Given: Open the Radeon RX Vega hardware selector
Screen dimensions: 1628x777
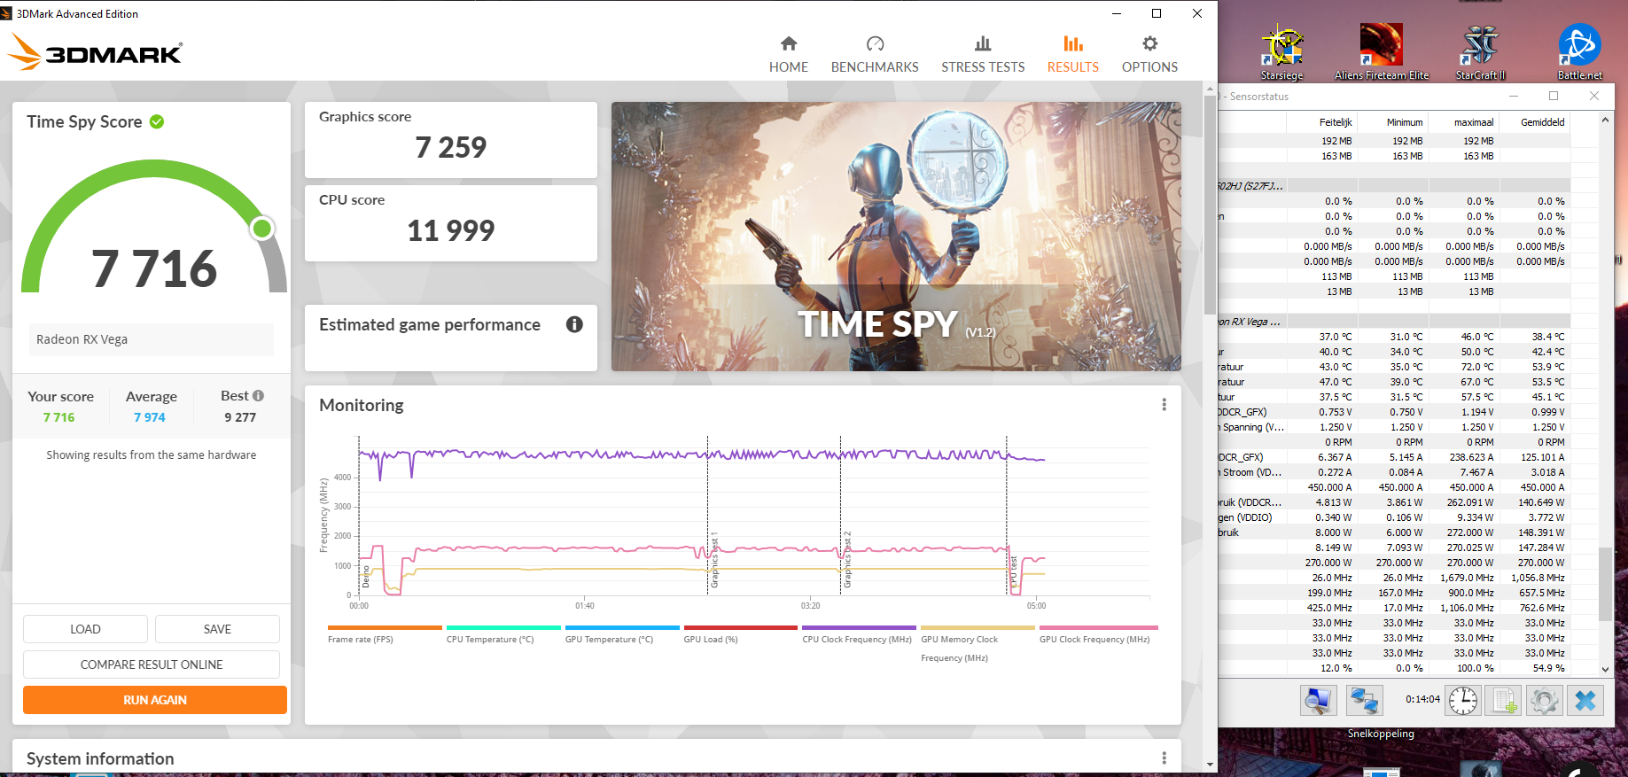Looking at the screenshot, I should [x=152, y=339].
